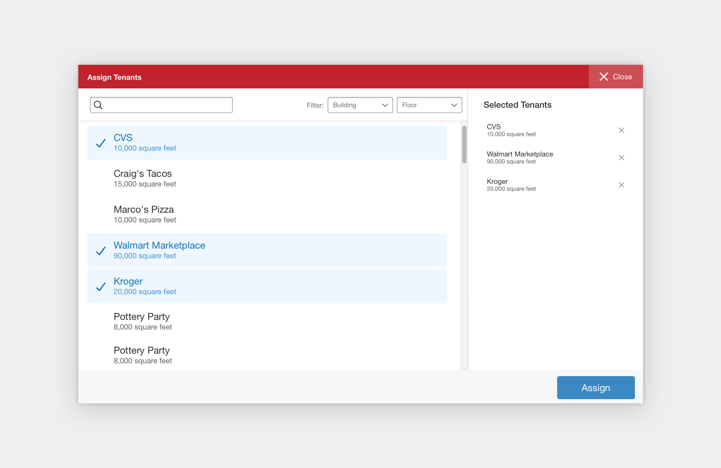
Task: Remove CVS from Selected Tenants
Action: click(621, 130)
